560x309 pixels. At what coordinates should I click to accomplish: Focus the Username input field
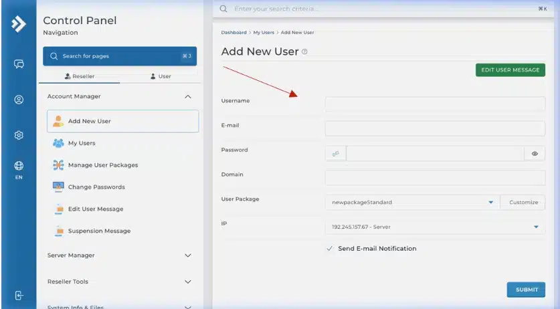(x=435, y=104)
